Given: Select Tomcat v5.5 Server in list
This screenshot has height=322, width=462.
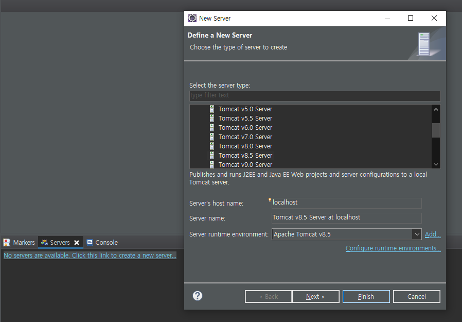Looking at the screenshot, I should tap(245, 118).
